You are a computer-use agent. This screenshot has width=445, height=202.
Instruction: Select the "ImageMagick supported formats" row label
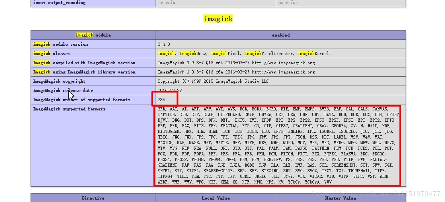(69, 109)
